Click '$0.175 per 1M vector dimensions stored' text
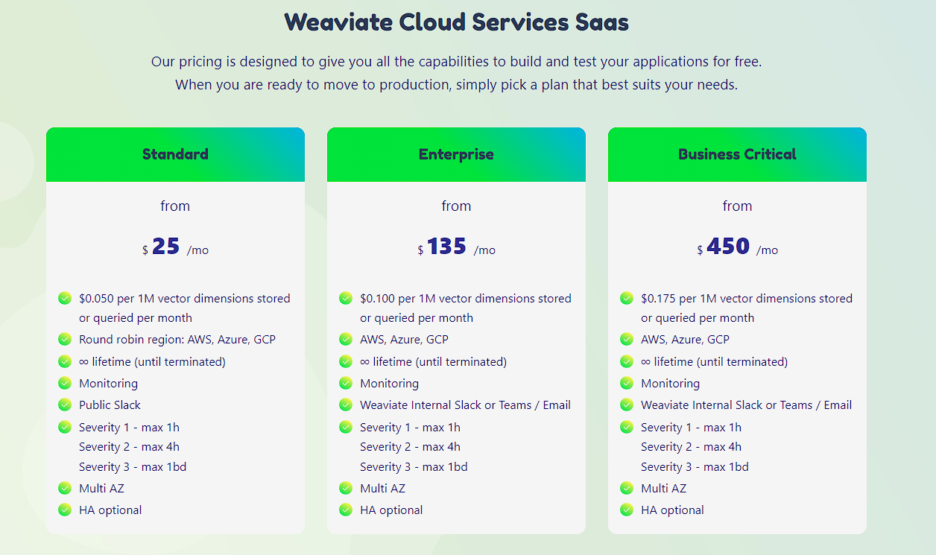 click(747, 298)
